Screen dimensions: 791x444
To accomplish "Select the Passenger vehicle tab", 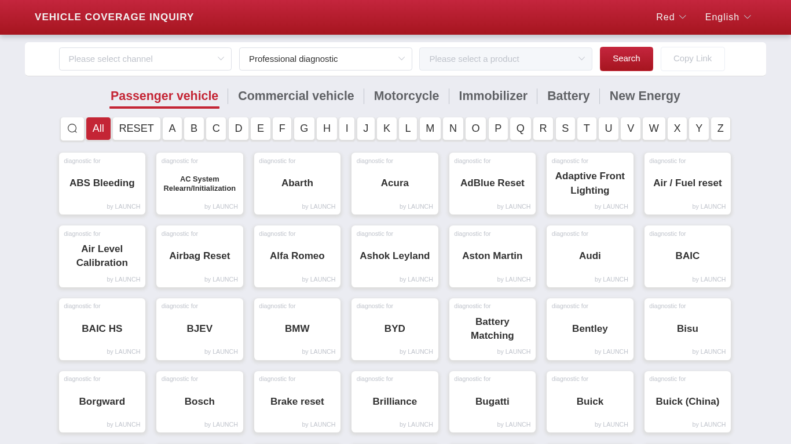I will point(164,96).
